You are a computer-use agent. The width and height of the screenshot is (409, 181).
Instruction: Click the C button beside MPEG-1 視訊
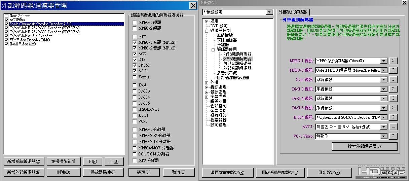click(393, 61)
